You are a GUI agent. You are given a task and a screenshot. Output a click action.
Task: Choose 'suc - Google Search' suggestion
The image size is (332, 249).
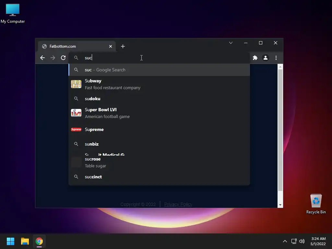159,70
